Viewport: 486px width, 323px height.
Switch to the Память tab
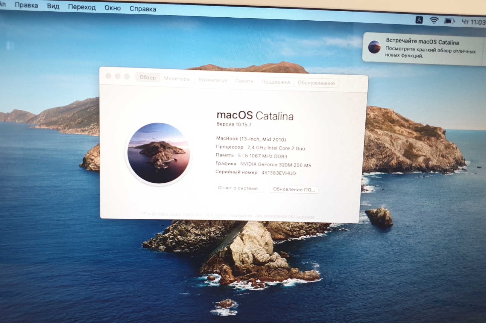[244, 81]
